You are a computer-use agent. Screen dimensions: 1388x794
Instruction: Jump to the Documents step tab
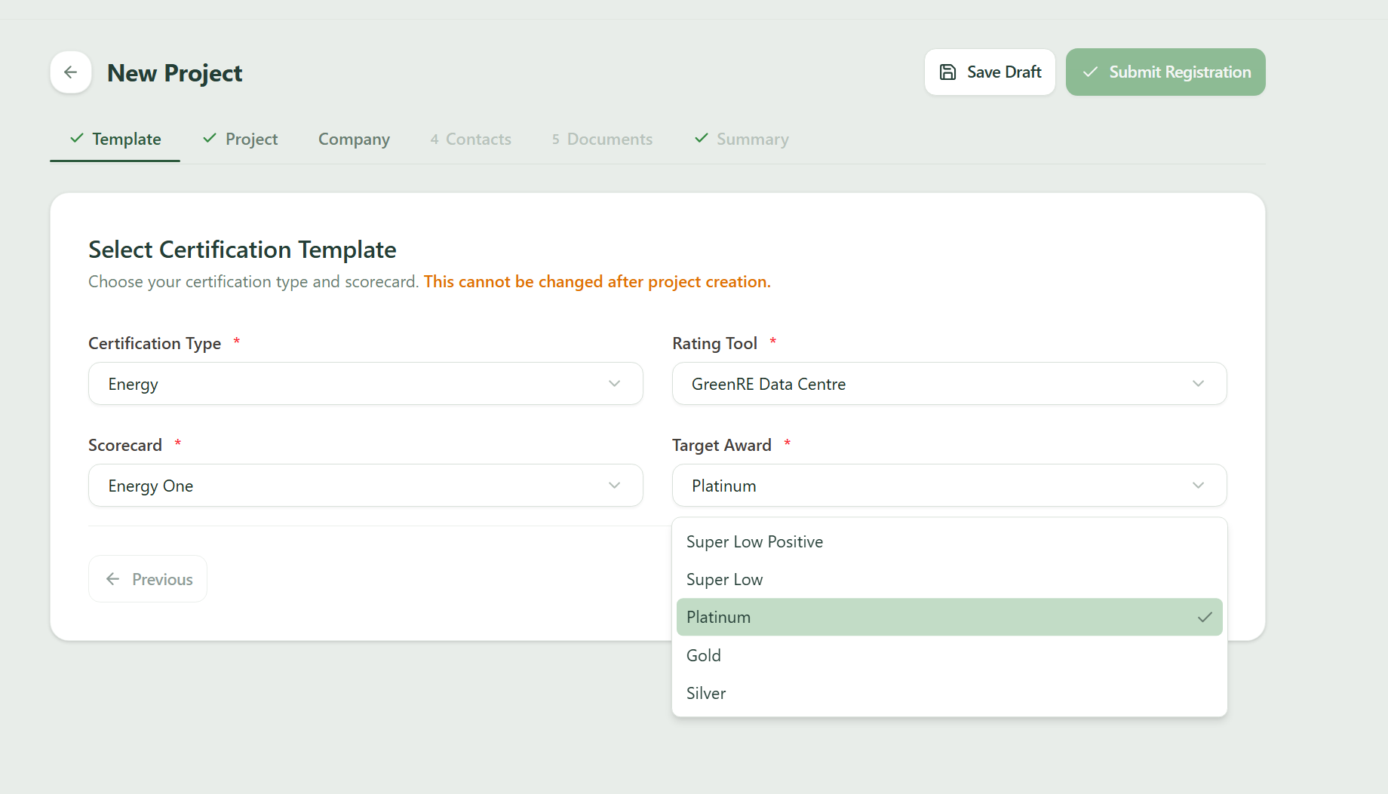[x=602, y=139]
